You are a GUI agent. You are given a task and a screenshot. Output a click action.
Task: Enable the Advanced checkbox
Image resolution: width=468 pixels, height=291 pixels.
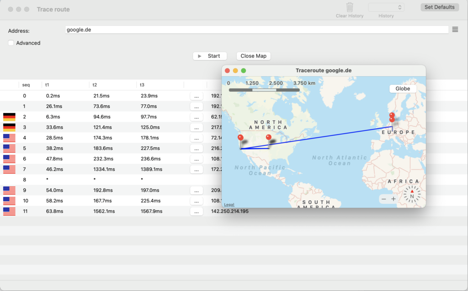pos(11,43)
